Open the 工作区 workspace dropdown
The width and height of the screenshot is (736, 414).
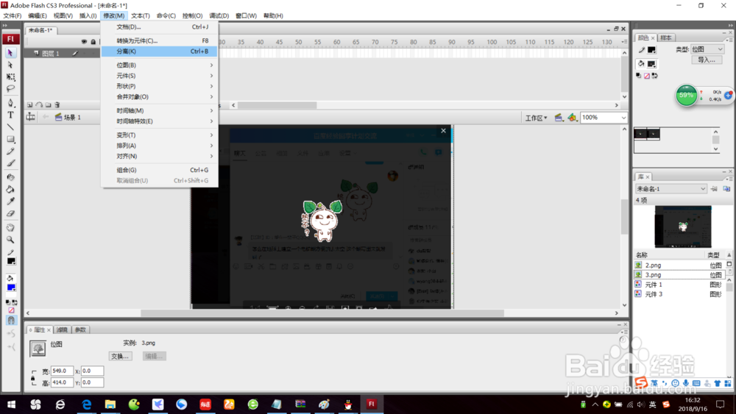tap(536, 118)
